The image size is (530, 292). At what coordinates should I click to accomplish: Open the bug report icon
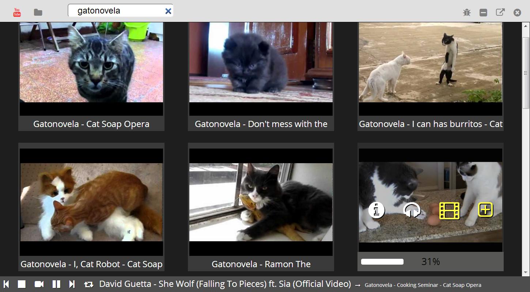pos(467,12)
